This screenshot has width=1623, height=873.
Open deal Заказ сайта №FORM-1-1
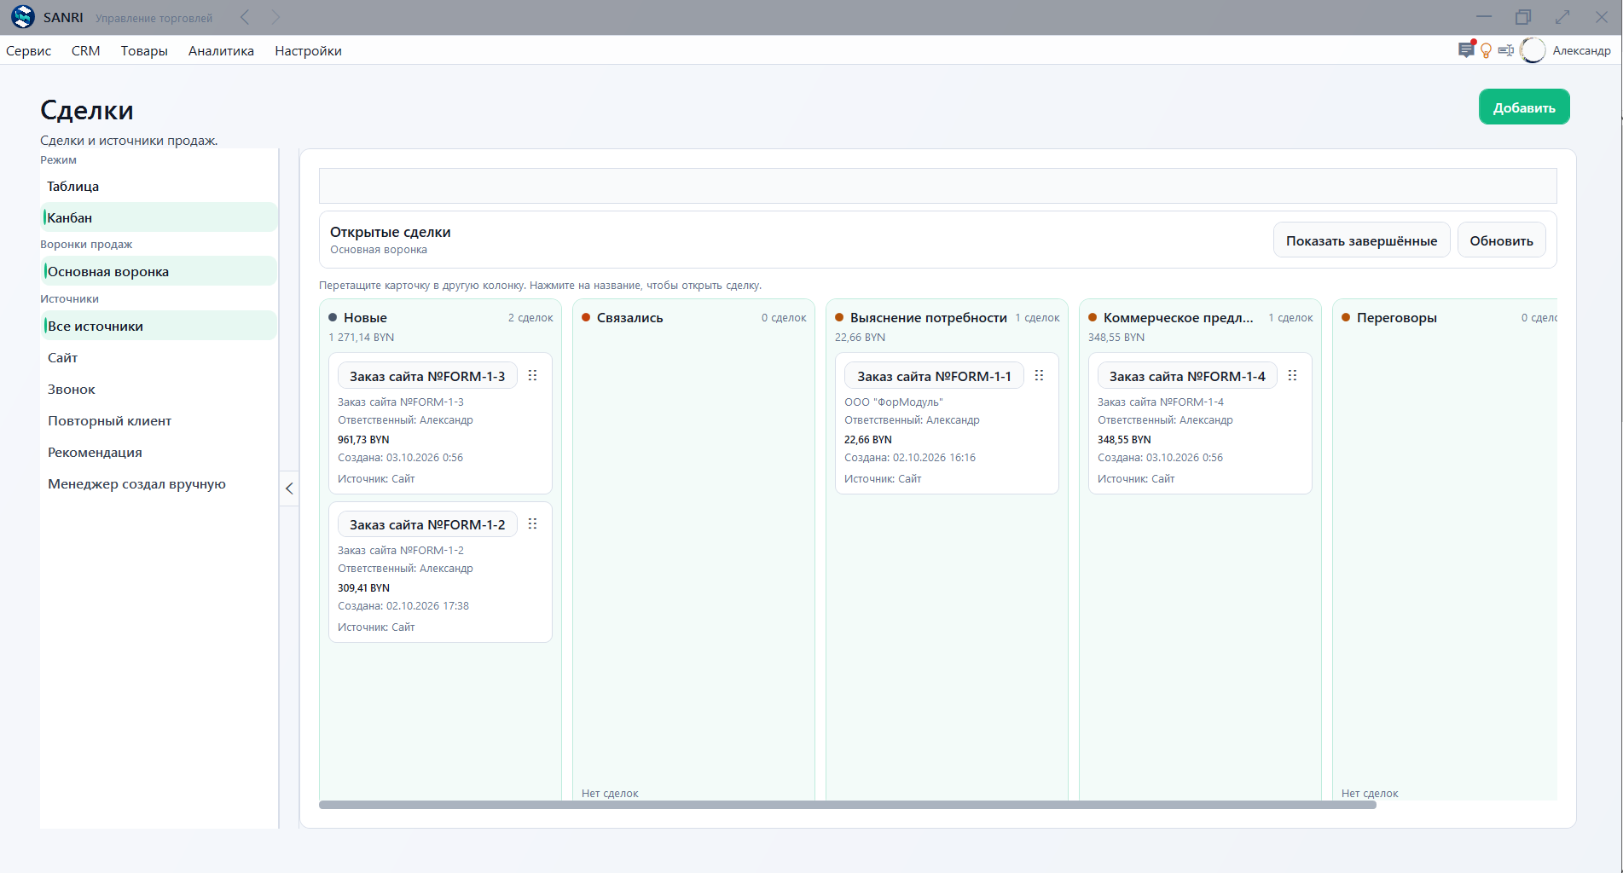(x=934, y=376)
